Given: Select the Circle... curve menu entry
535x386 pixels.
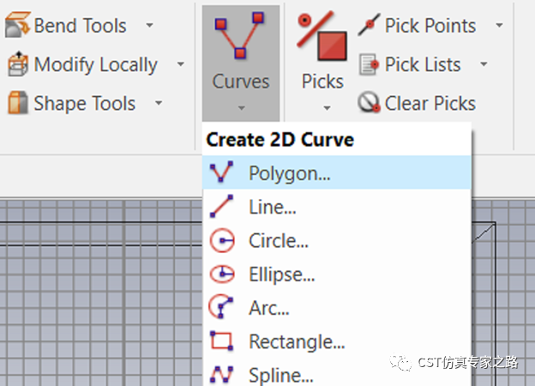Looking at the screenshot, I should click(337, 240).
